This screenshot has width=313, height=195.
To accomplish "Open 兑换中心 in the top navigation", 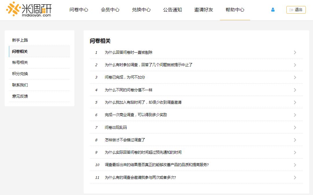I will click(x=141, y=10).
